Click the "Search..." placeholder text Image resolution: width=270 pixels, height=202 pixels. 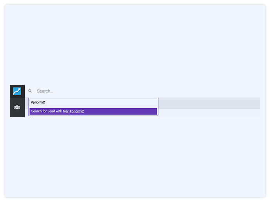click(45, 91)
